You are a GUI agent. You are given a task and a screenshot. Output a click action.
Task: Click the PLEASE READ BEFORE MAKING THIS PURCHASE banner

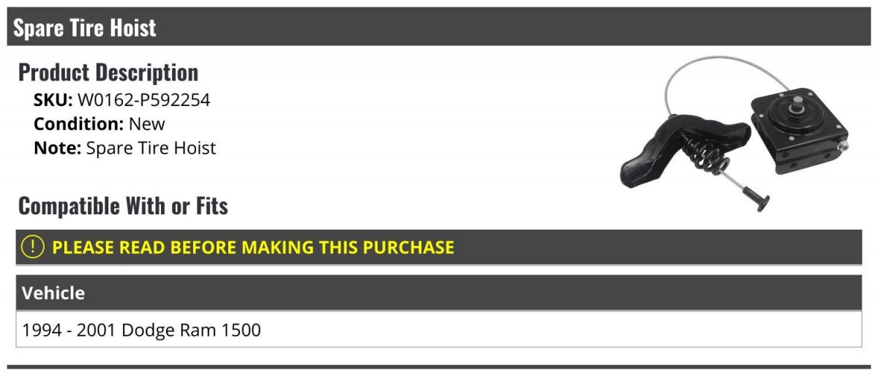click(x=253, y=247)
